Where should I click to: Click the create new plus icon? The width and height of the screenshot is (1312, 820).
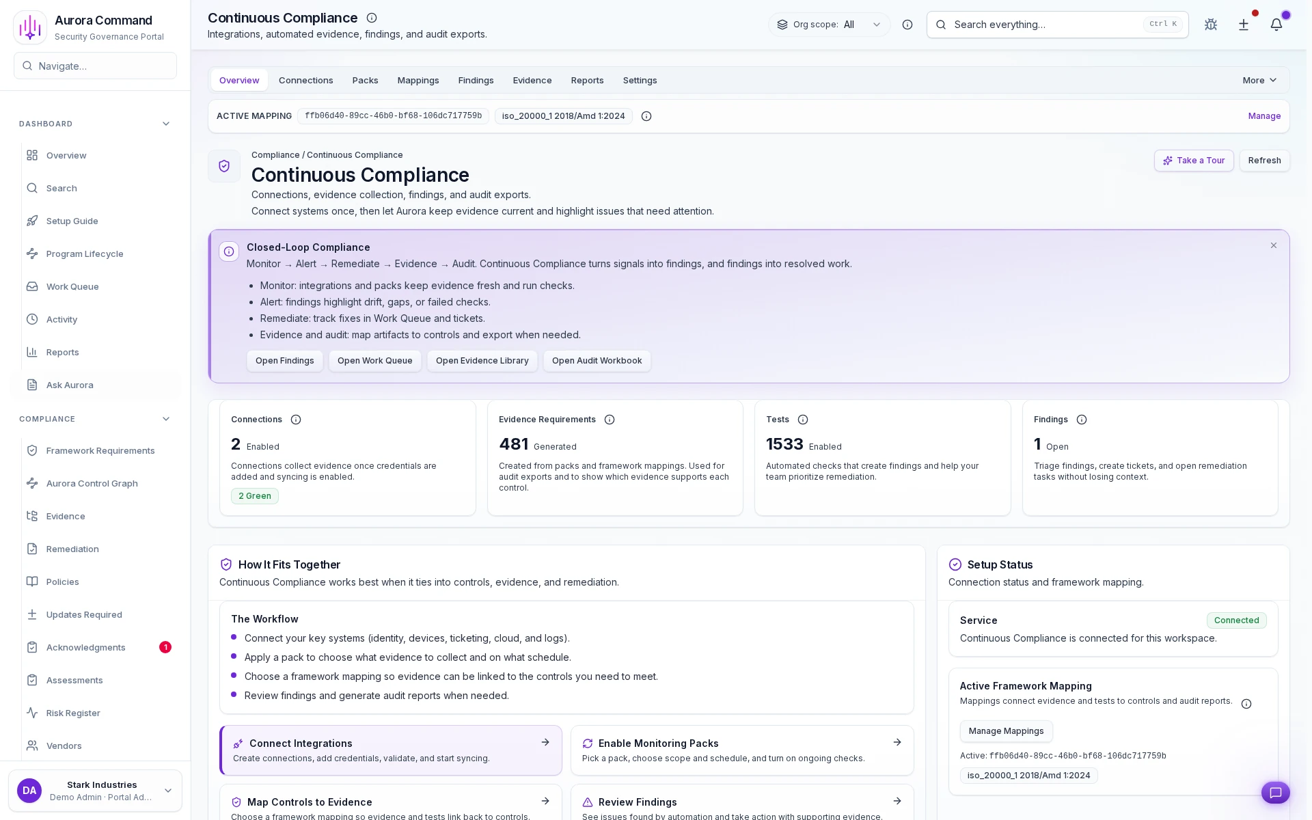coord(1244,25)
